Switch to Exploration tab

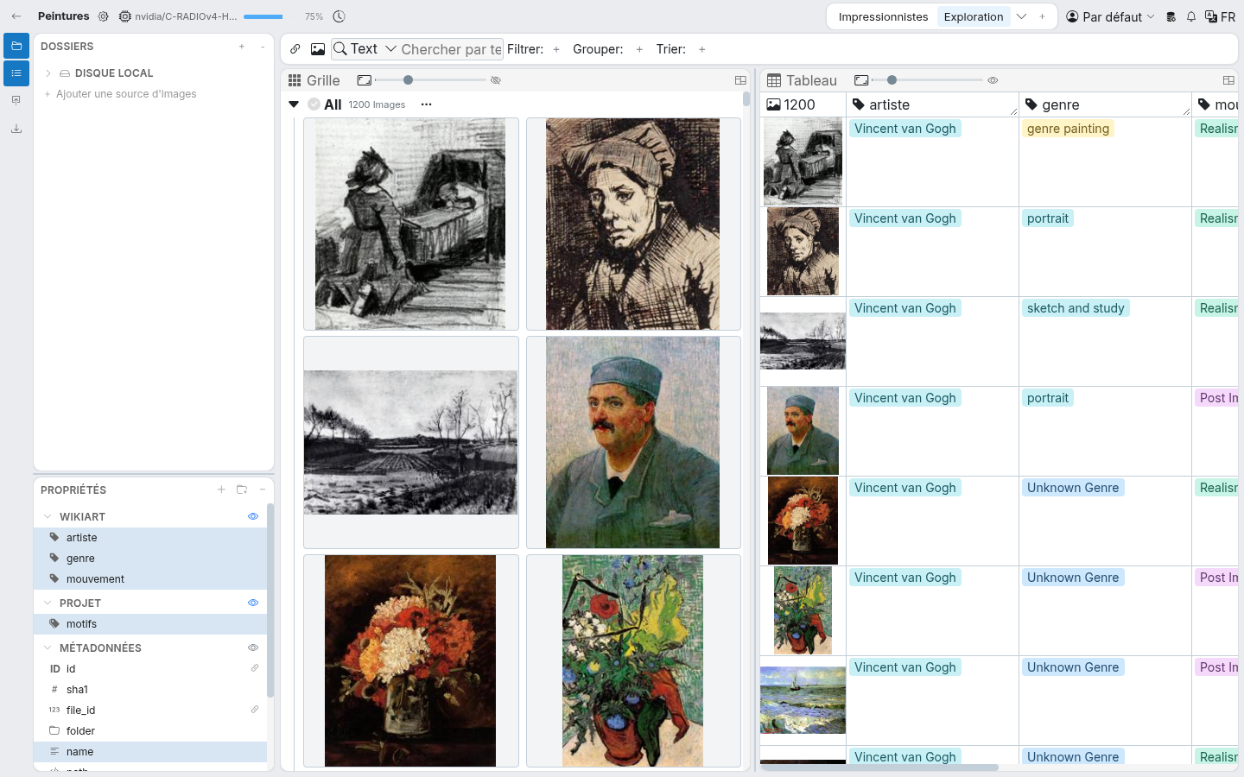[x=974, y=16]
